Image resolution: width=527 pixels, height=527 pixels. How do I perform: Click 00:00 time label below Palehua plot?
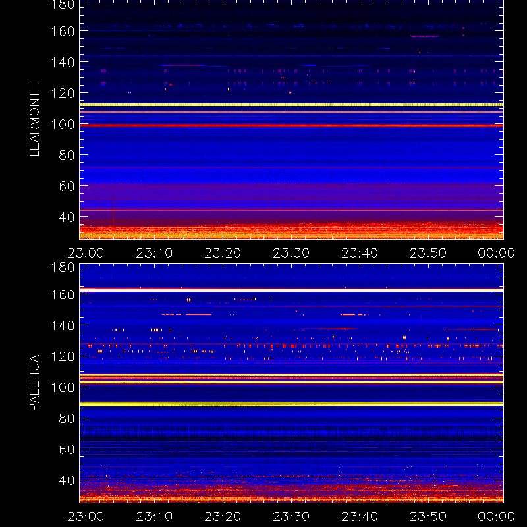(x=497, y=516)
